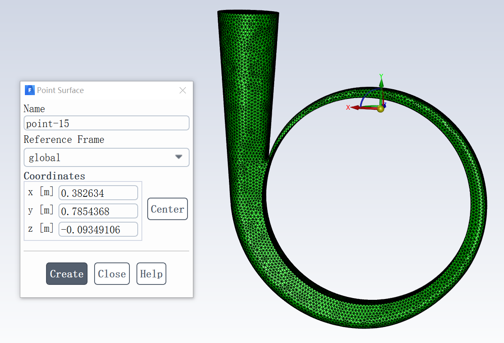Click the yellow origin sphere of the triad

pyautogui.click(x=380, y=109)
